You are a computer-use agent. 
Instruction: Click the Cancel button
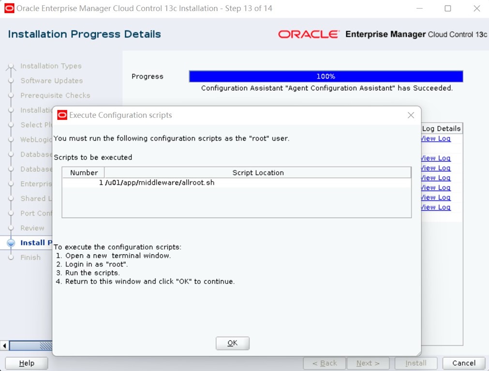[464, 363]
